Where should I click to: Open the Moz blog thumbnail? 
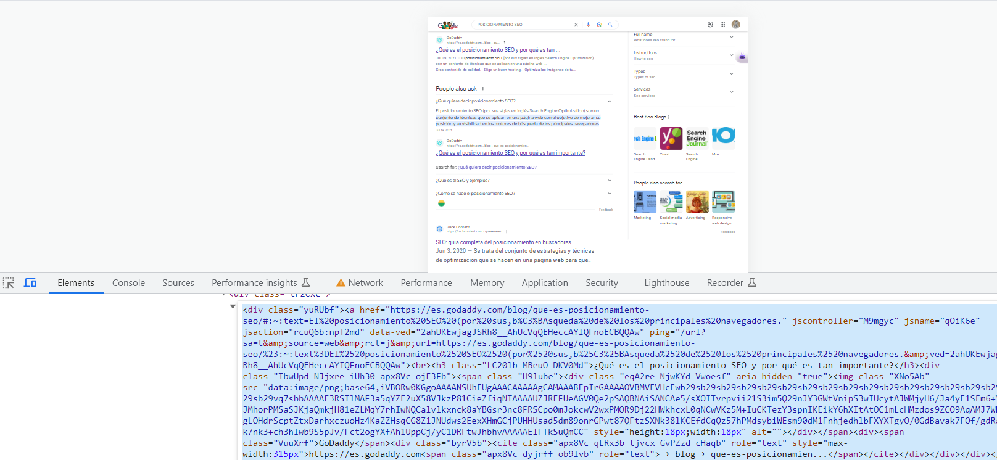pos(723,138)
